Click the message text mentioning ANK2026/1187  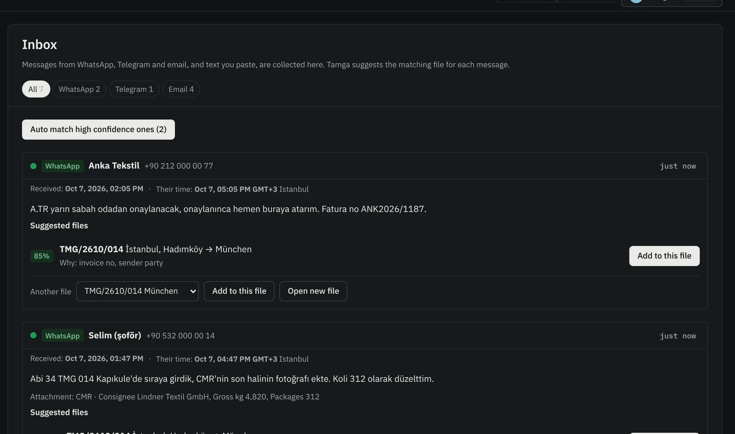[x=228, y=209]
